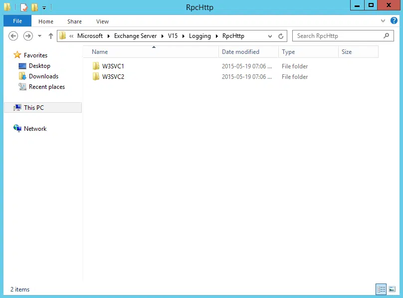Select the W3SVC2 folder name
This screenshot has height=298, width=403.
tap(113, 77)
